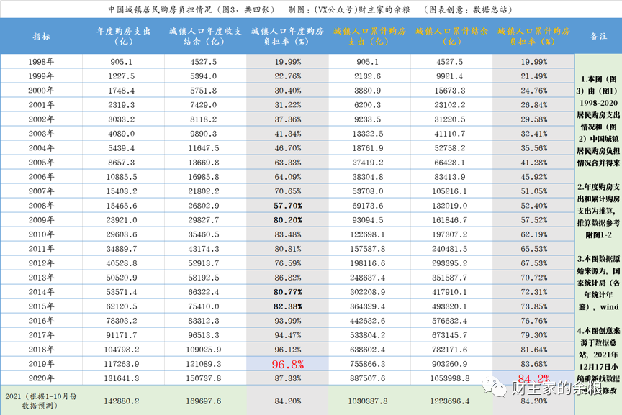Click the 2004年 row label
The image size is (622, 415).
pyautogui.click(x=41, y=148)
